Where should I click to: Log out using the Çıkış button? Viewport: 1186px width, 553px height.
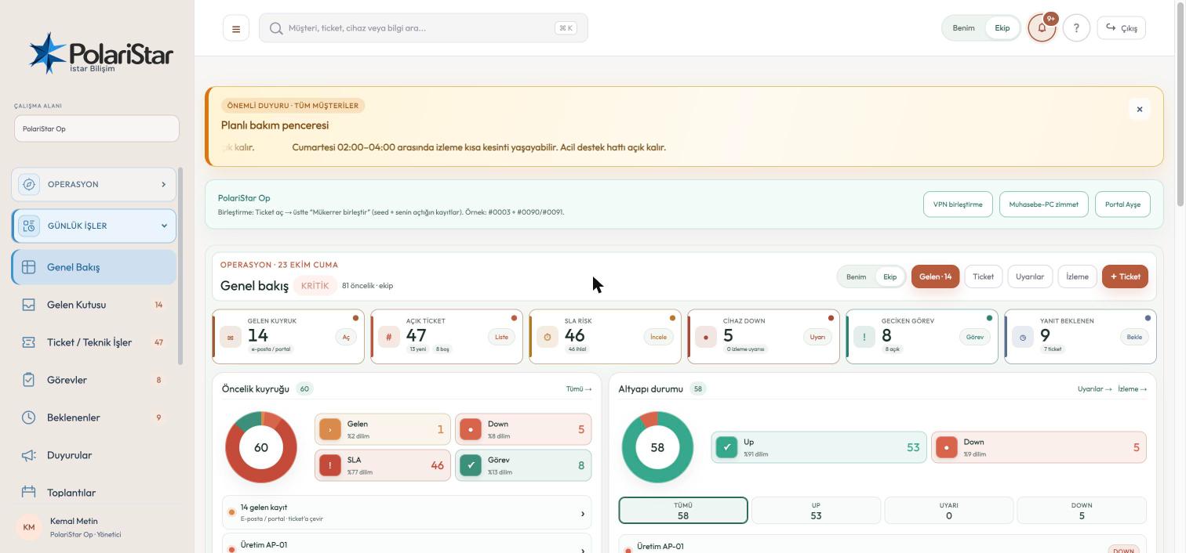pos(1122,28)
